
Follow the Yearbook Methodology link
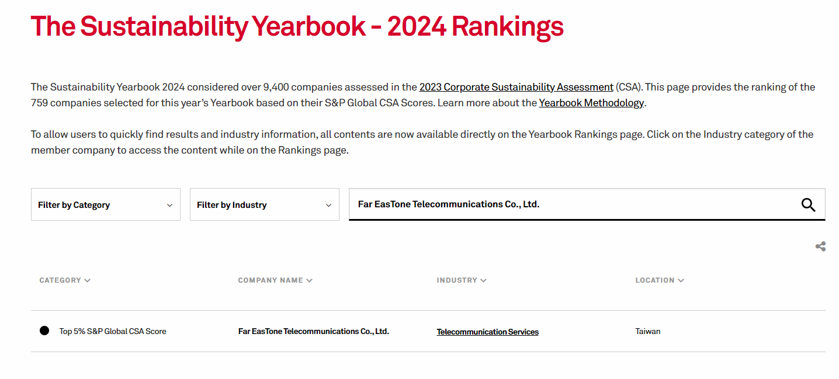pos(591,103)
